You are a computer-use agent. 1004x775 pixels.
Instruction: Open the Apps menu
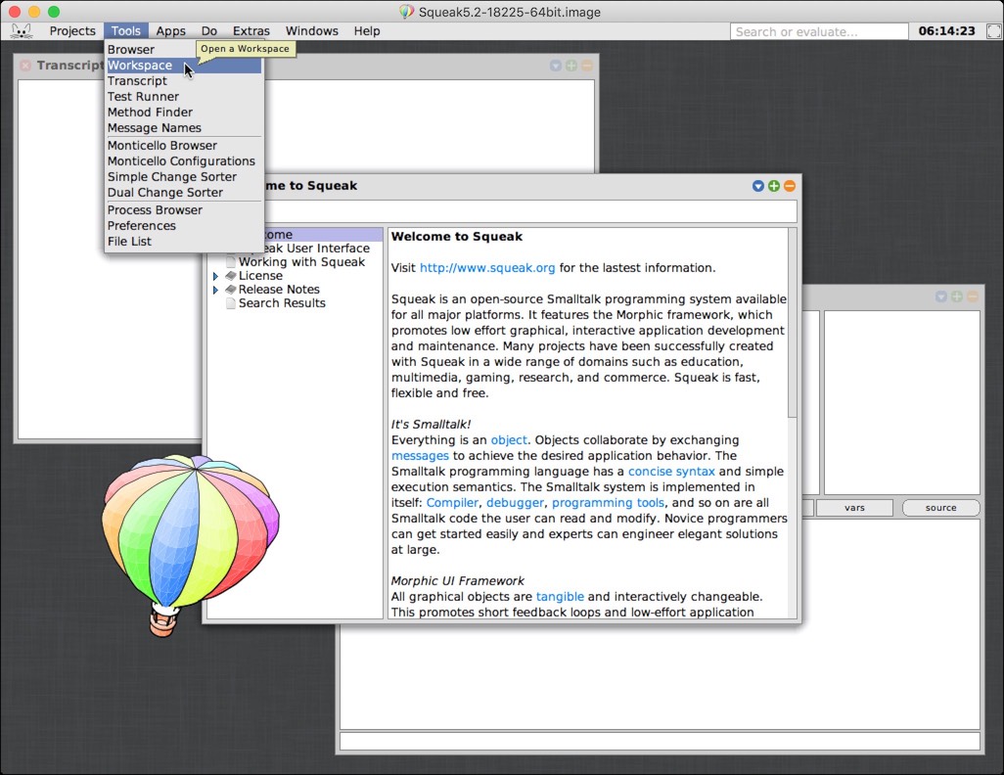pos(171,30)
